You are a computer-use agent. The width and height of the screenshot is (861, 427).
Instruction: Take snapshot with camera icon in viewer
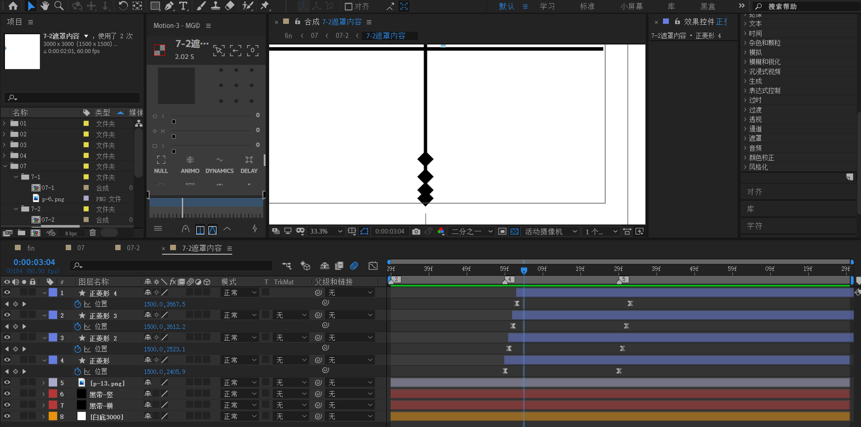point(416,231)
